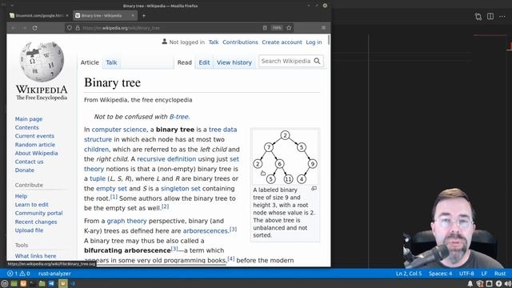The height and width of the screenshot is (288, 512).
Task: Go back in Firefox history
Action: [x=14, y=28]
